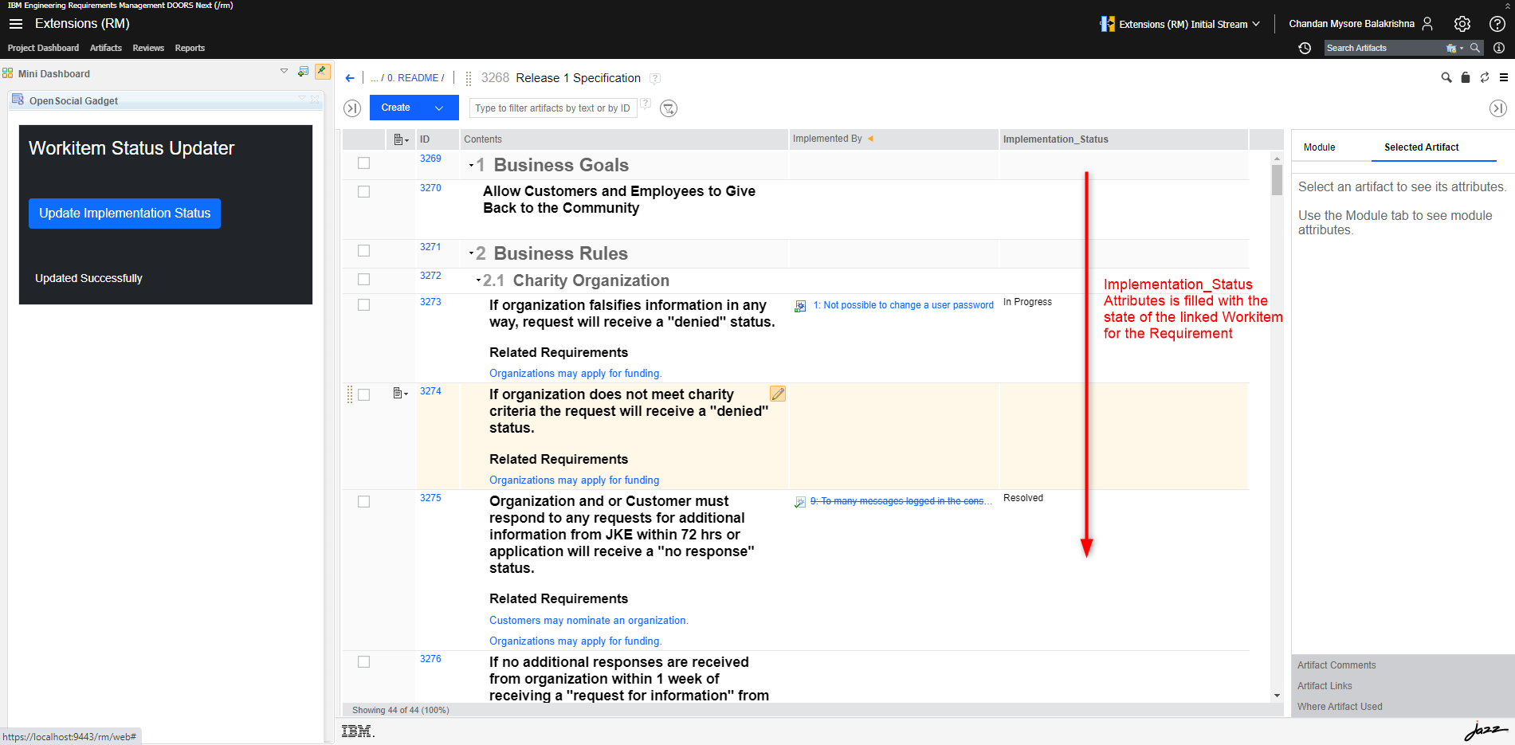
Task: Click the lock artifact padlock icon
Action: pyautogui.click(x=1466, y=77)
